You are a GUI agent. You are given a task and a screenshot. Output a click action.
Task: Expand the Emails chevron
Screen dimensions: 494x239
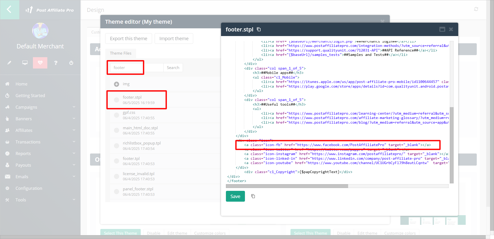pos(74,176)
